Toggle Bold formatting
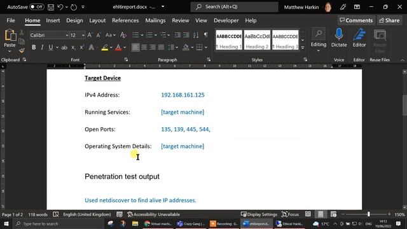Viewport: 407px width, 229px height. (34, 47)
